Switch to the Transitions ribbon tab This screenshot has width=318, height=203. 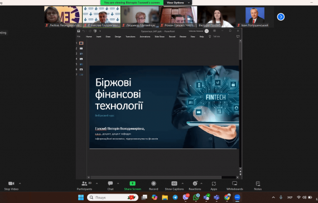coord(131,36)
